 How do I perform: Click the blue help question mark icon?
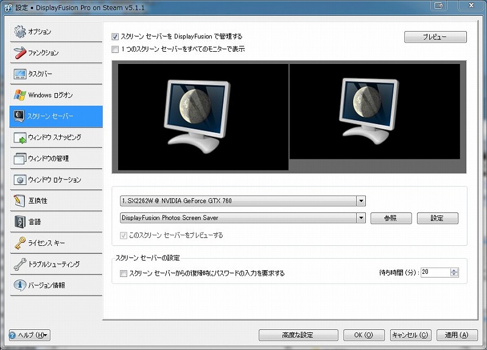12,335
